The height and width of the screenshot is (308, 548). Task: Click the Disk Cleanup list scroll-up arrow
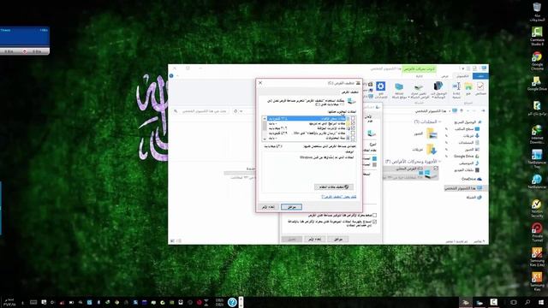tap(265, 118)
